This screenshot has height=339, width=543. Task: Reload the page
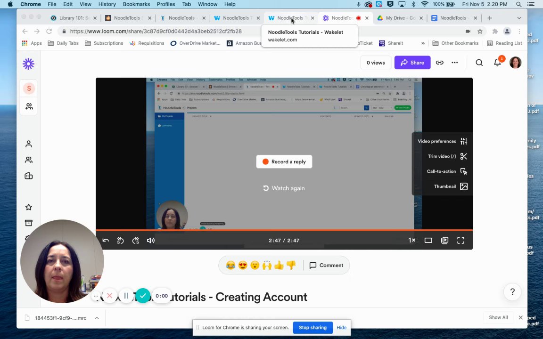click(x=49, y=31)
